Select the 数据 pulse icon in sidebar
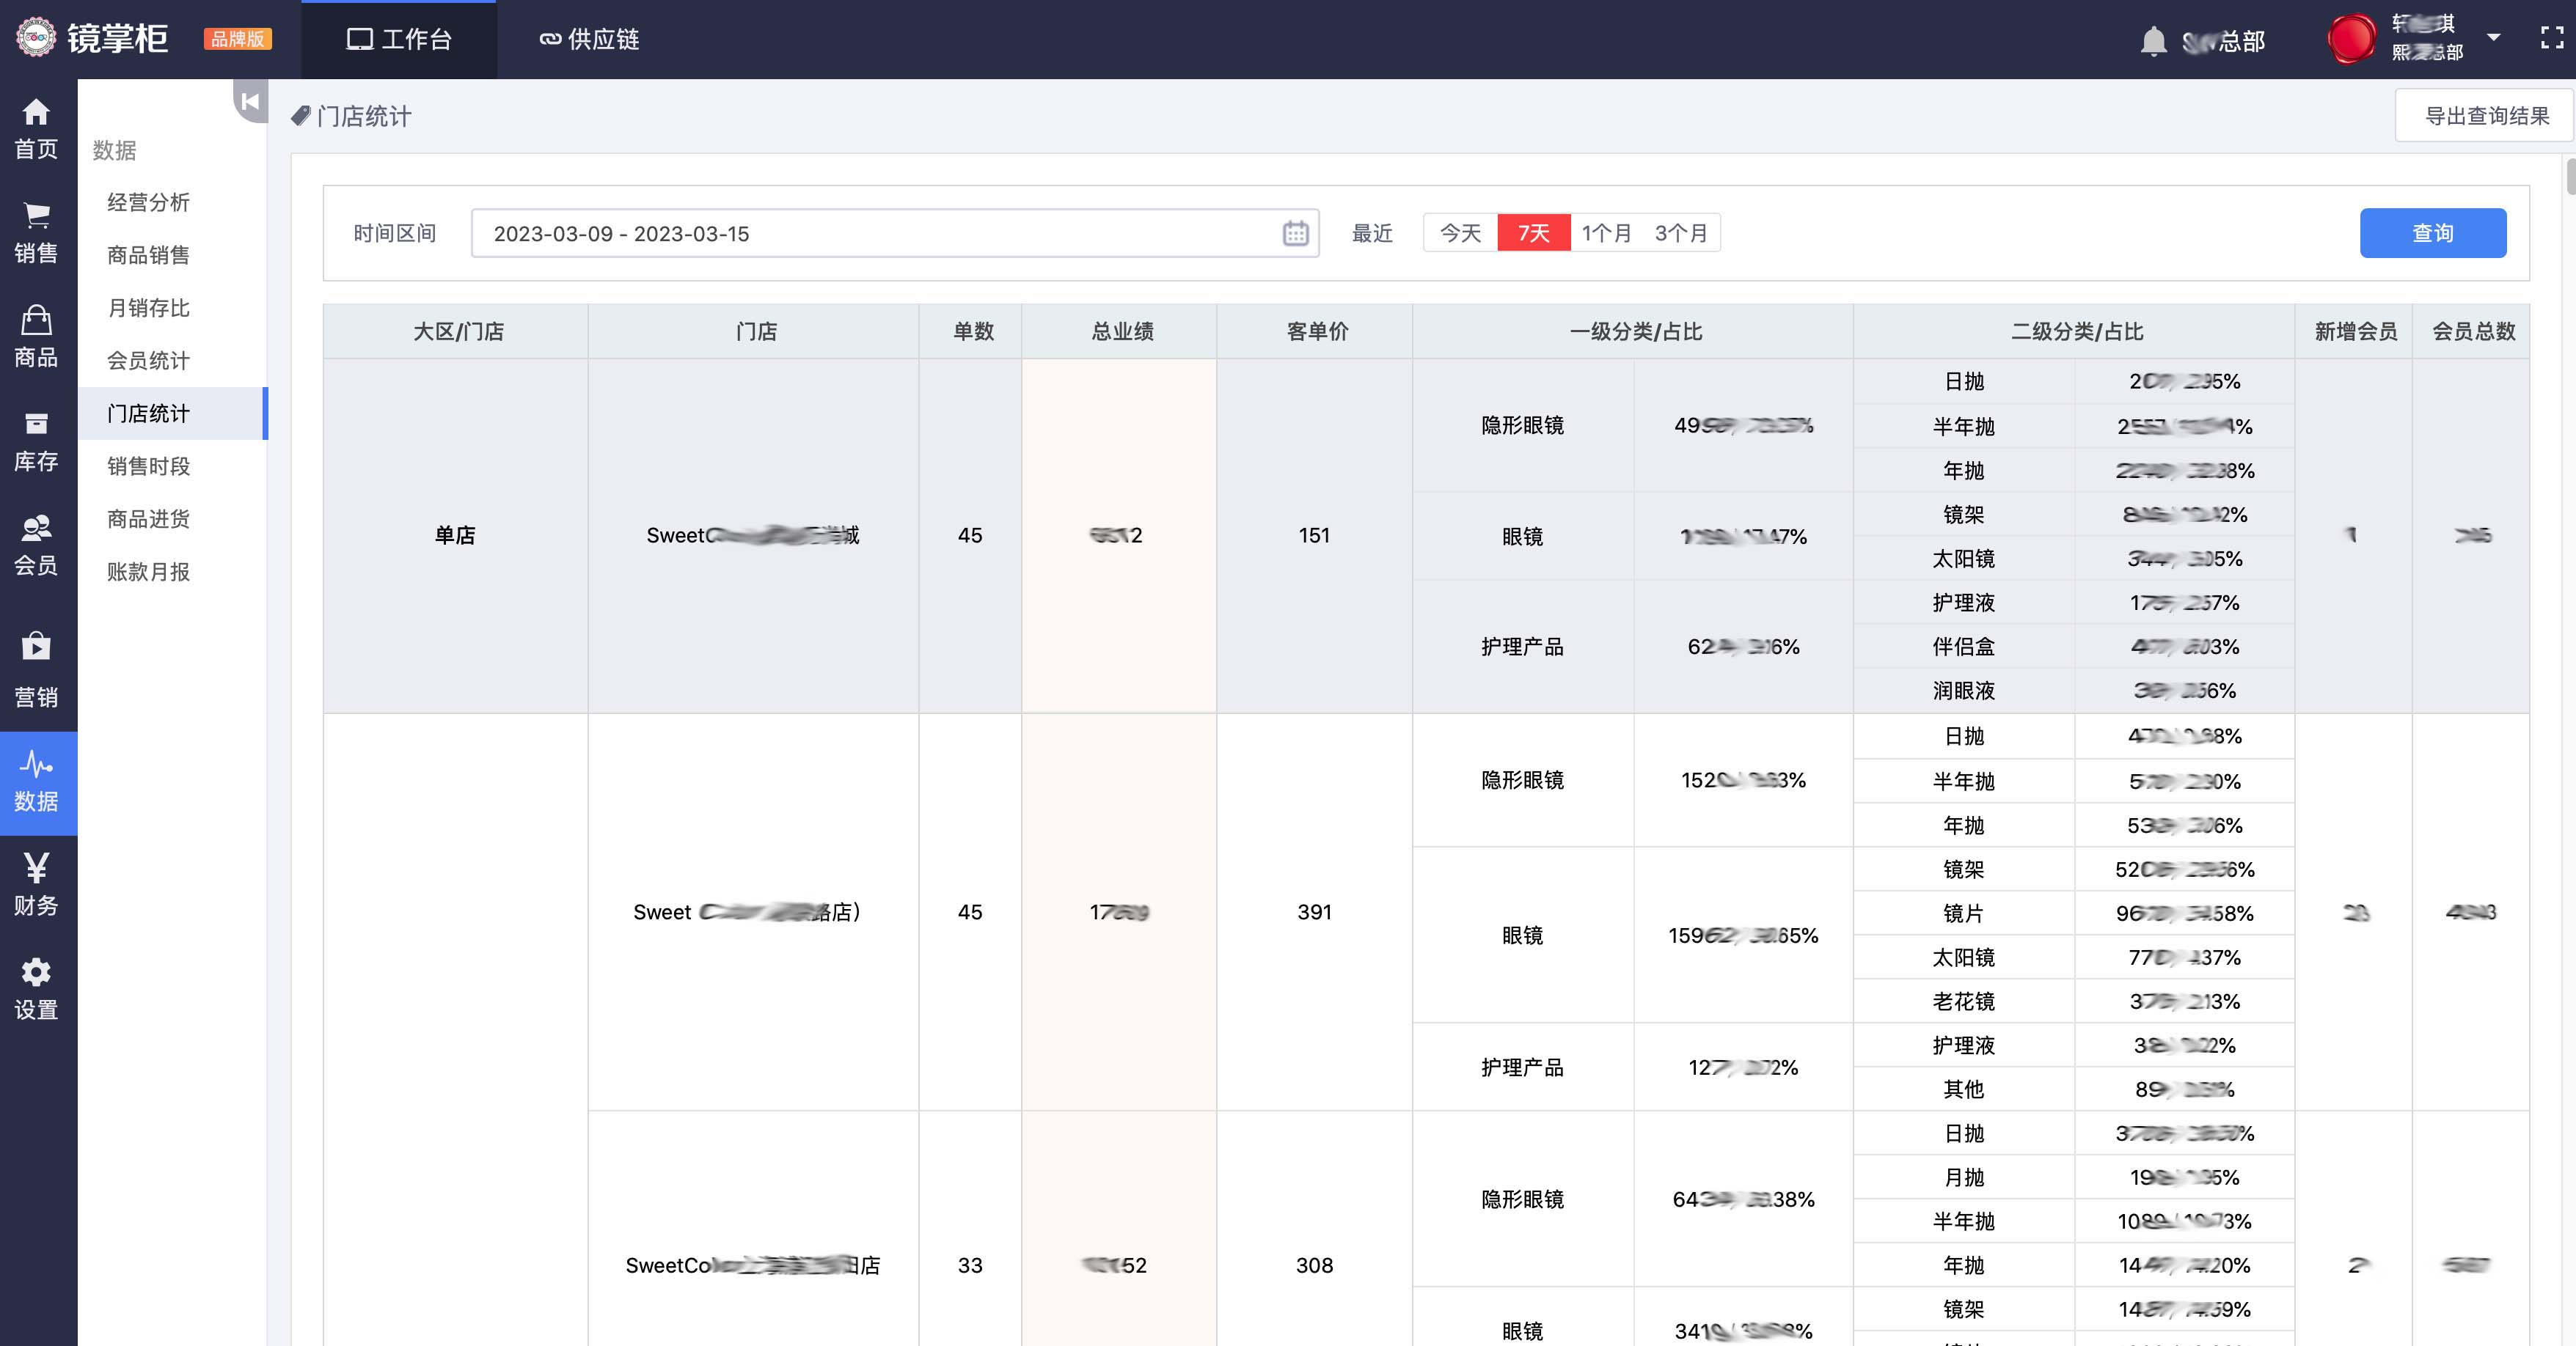The image size is (2576, 1346). (x=37, y=765)
